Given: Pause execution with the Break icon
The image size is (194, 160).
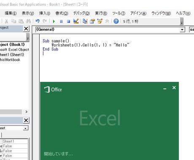Looking at the screenshot, I should (x=61, y=21).
